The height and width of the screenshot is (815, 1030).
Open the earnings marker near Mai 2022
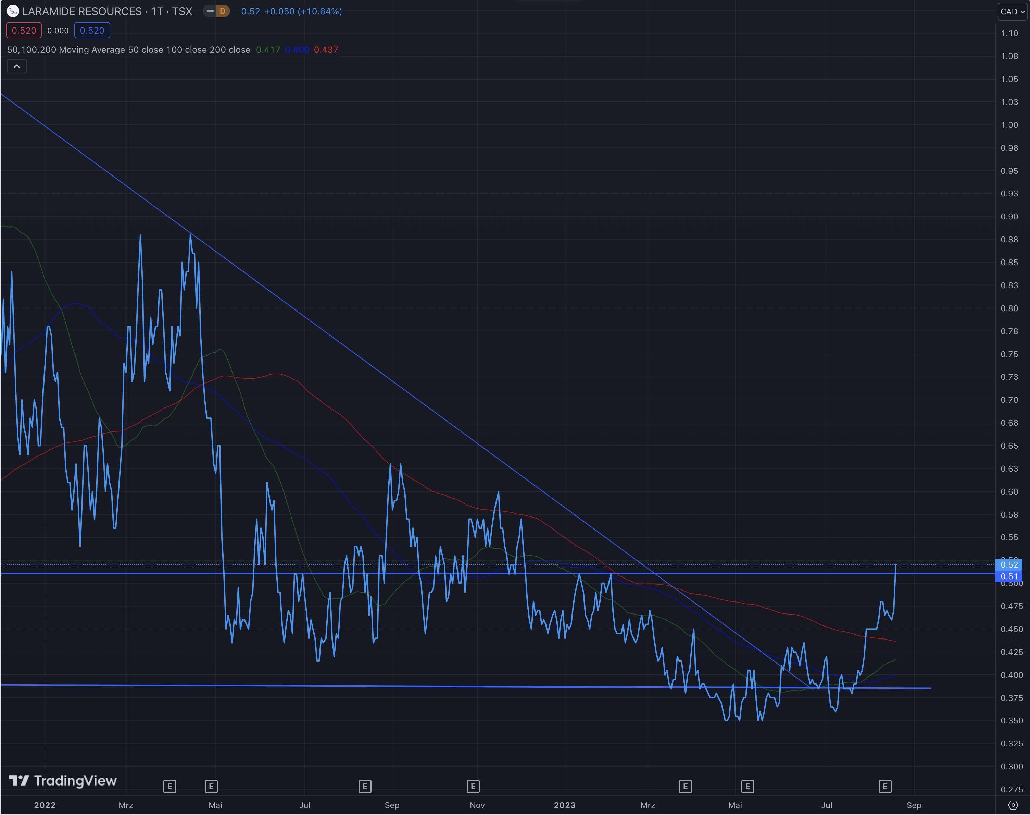[x=211, y=786]
